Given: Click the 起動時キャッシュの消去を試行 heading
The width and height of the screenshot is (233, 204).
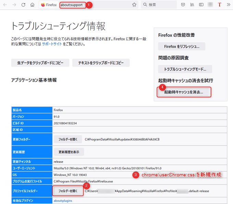Looking at the screenshot, I should [186, 81].
